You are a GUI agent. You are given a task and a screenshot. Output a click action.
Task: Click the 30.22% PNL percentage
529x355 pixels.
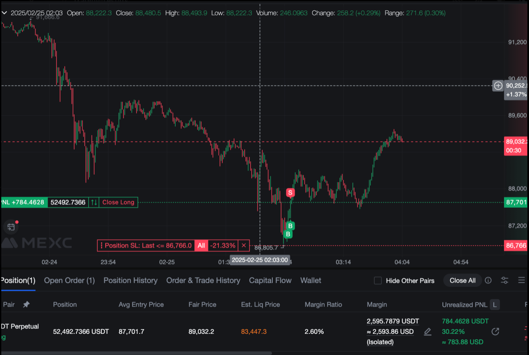453,332
